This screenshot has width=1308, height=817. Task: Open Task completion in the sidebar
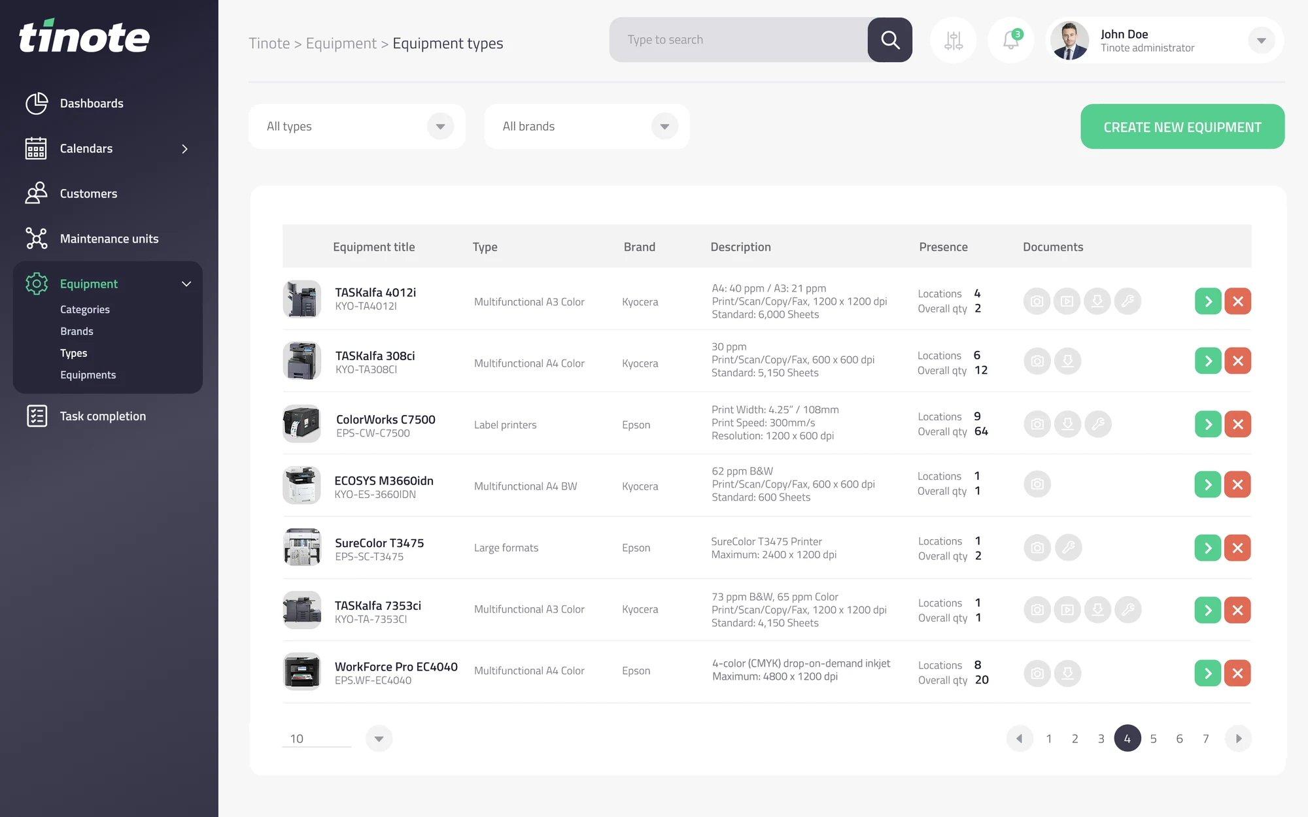103,416
